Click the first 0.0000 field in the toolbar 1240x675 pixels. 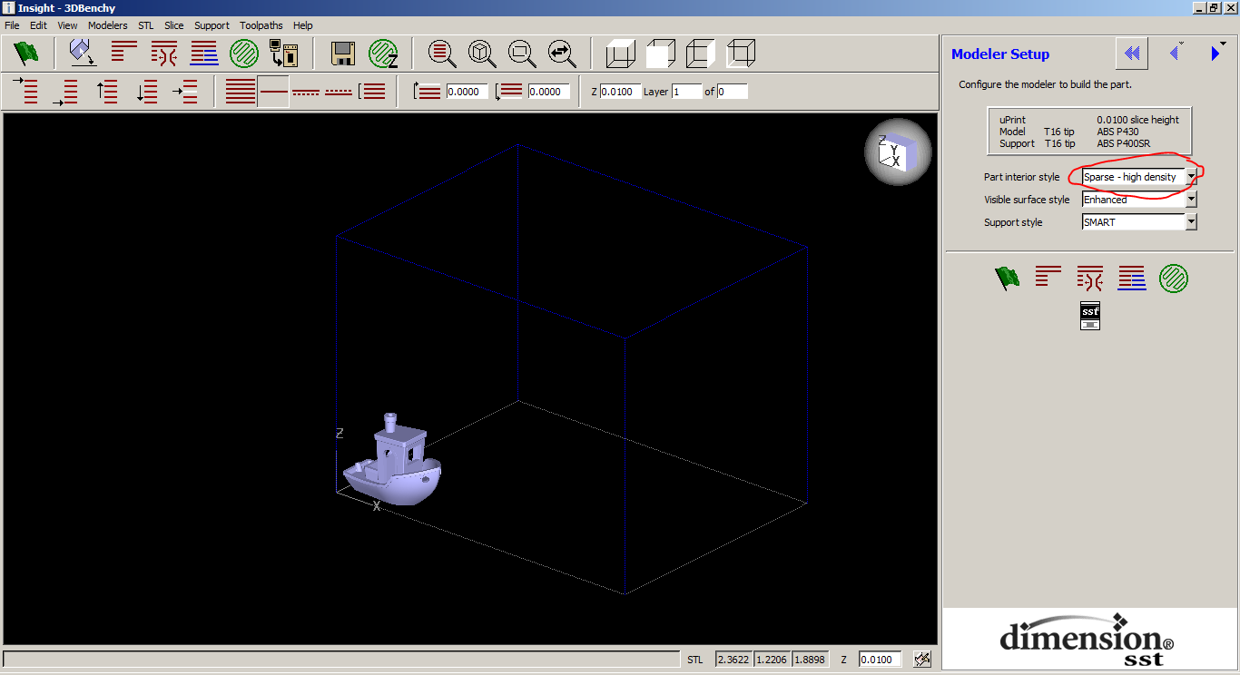[467, 92]
